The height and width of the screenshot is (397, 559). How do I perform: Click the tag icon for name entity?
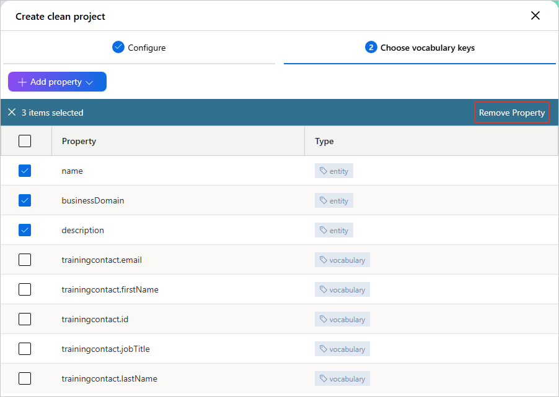(x=324, y=171)
